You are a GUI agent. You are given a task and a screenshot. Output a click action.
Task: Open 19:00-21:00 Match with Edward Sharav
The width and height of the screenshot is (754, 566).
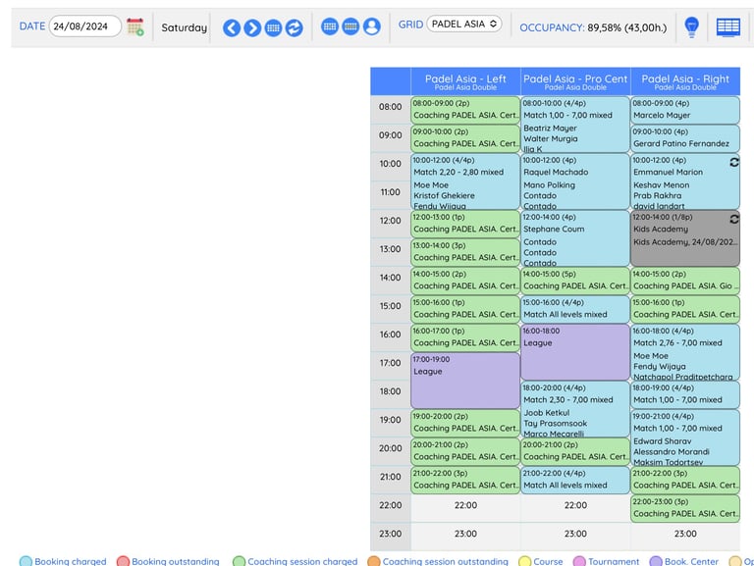[685, 437]
